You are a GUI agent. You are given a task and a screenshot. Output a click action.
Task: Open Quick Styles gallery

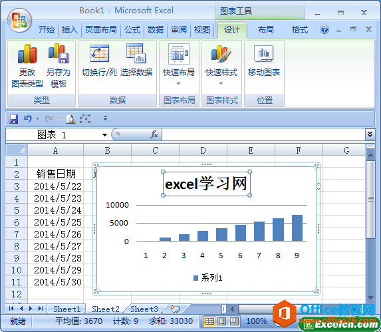(x=221, y=65)
